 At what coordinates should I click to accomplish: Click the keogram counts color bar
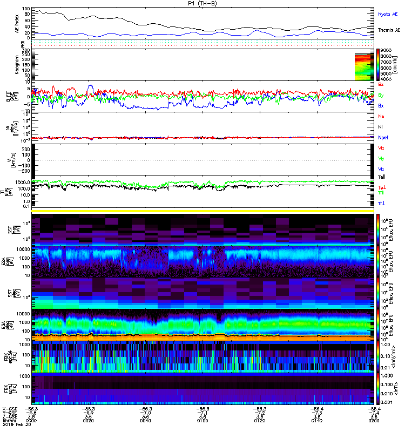coord(378,65)
